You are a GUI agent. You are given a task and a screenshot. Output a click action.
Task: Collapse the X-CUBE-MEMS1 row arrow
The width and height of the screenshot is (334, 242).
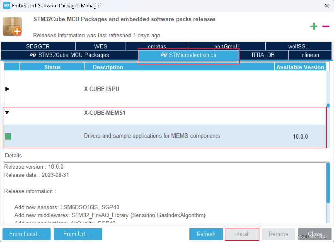point(7,113)
